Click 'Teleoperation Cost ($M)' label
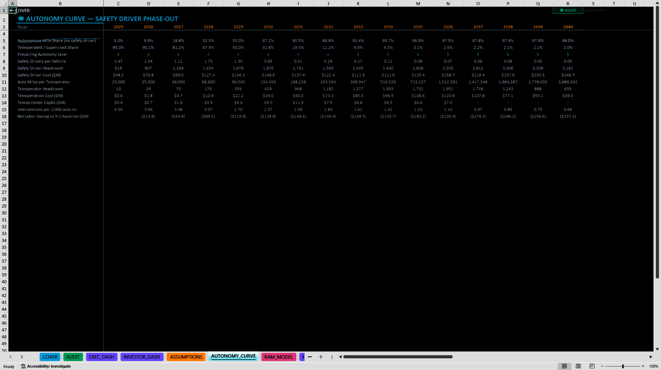 click(40, 96)
